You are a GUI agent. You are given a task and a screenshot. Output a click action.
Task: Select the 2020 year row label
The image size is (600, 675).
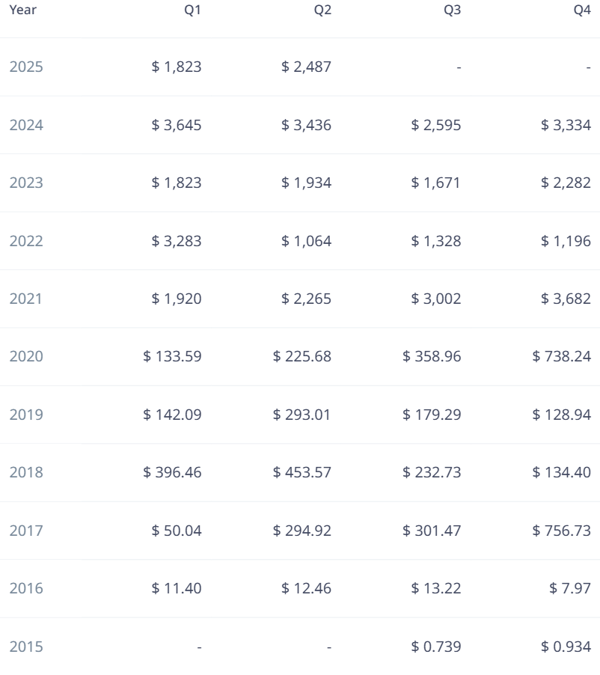click(x=26, y=357)
